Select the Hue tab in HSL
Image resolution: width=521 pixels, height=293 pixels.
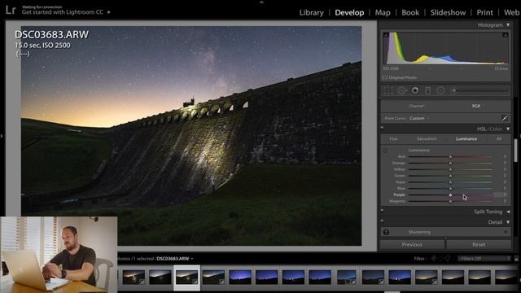pos(393,139)
